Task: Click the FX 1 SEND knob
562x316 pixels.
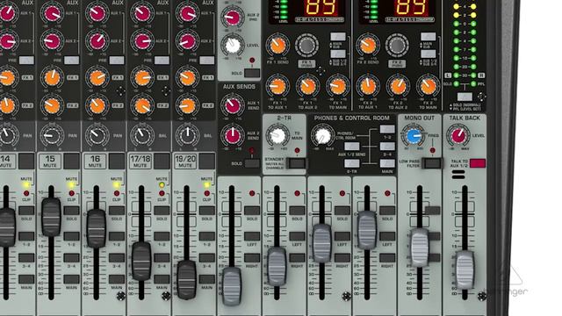Action: tap(277, 45)
